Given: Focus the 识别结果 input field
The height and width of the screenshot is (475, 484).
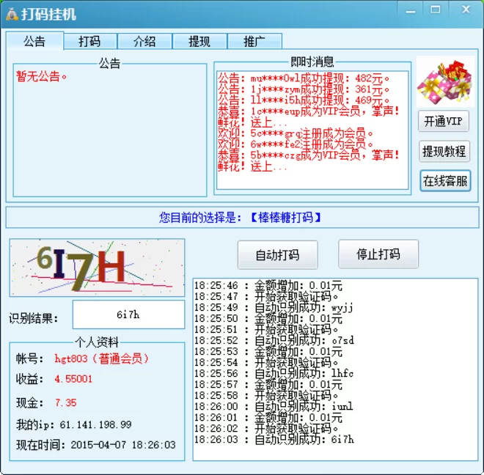Looking at the screenshot, I should (128, 314).
